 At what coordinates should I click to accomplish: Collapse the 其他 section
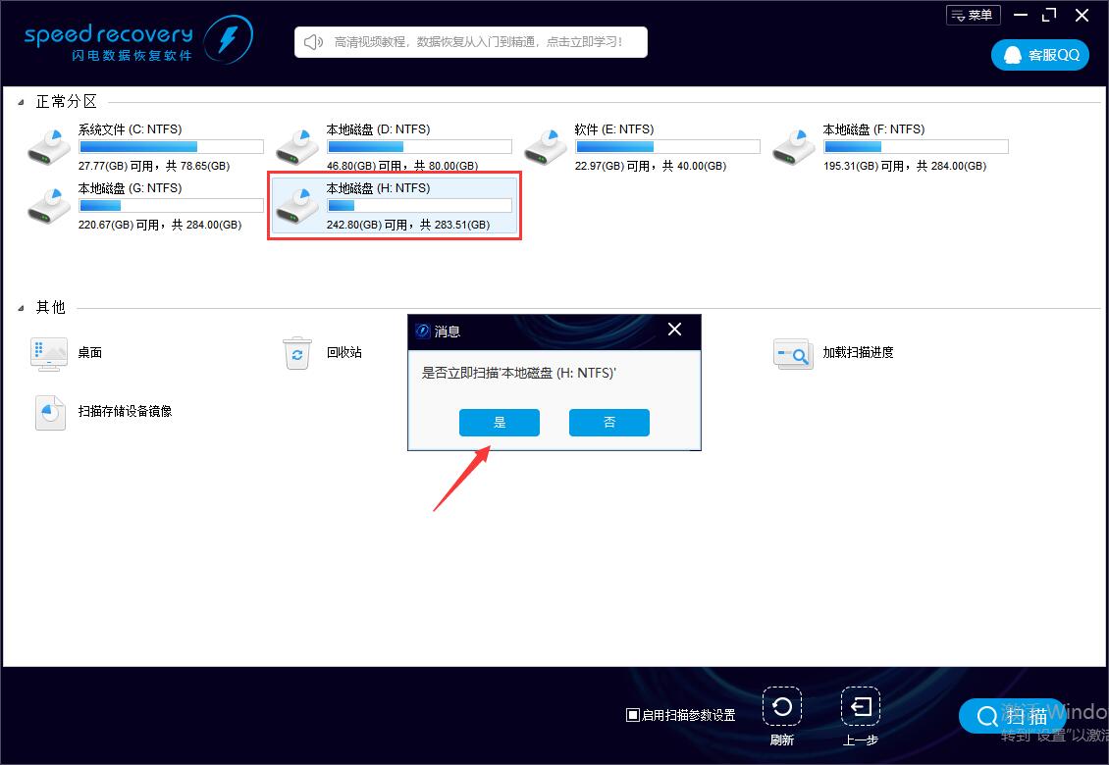click(22, 308)
